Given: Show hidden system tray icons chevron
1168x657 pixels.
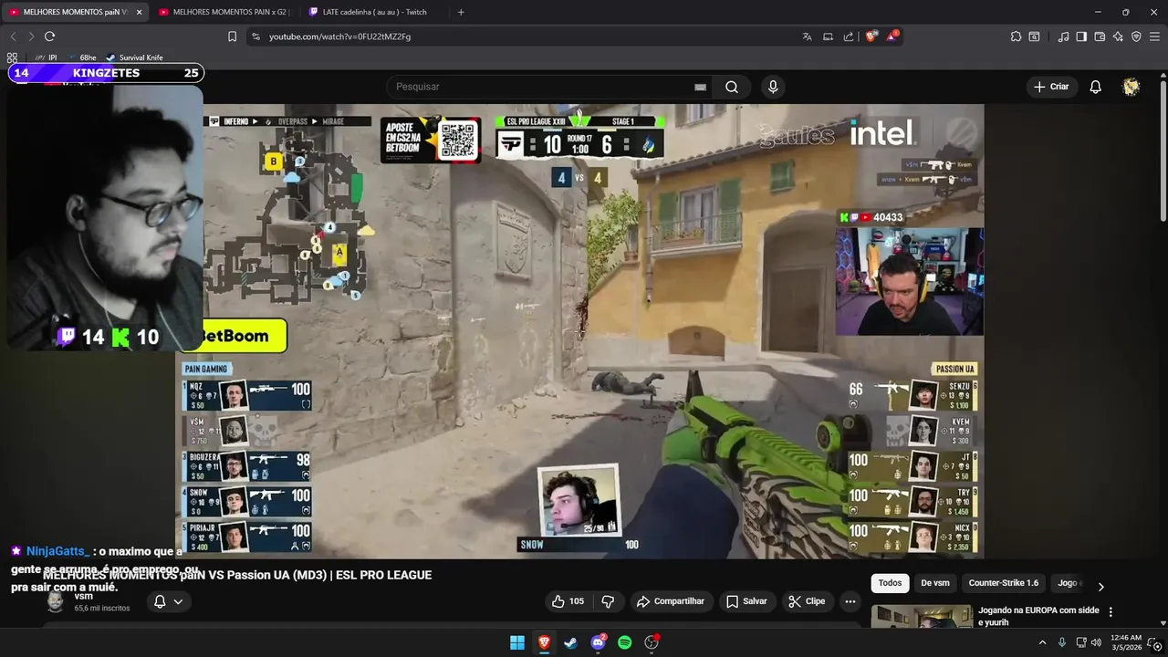Looking at the screenshot, I should point(1042,642).
